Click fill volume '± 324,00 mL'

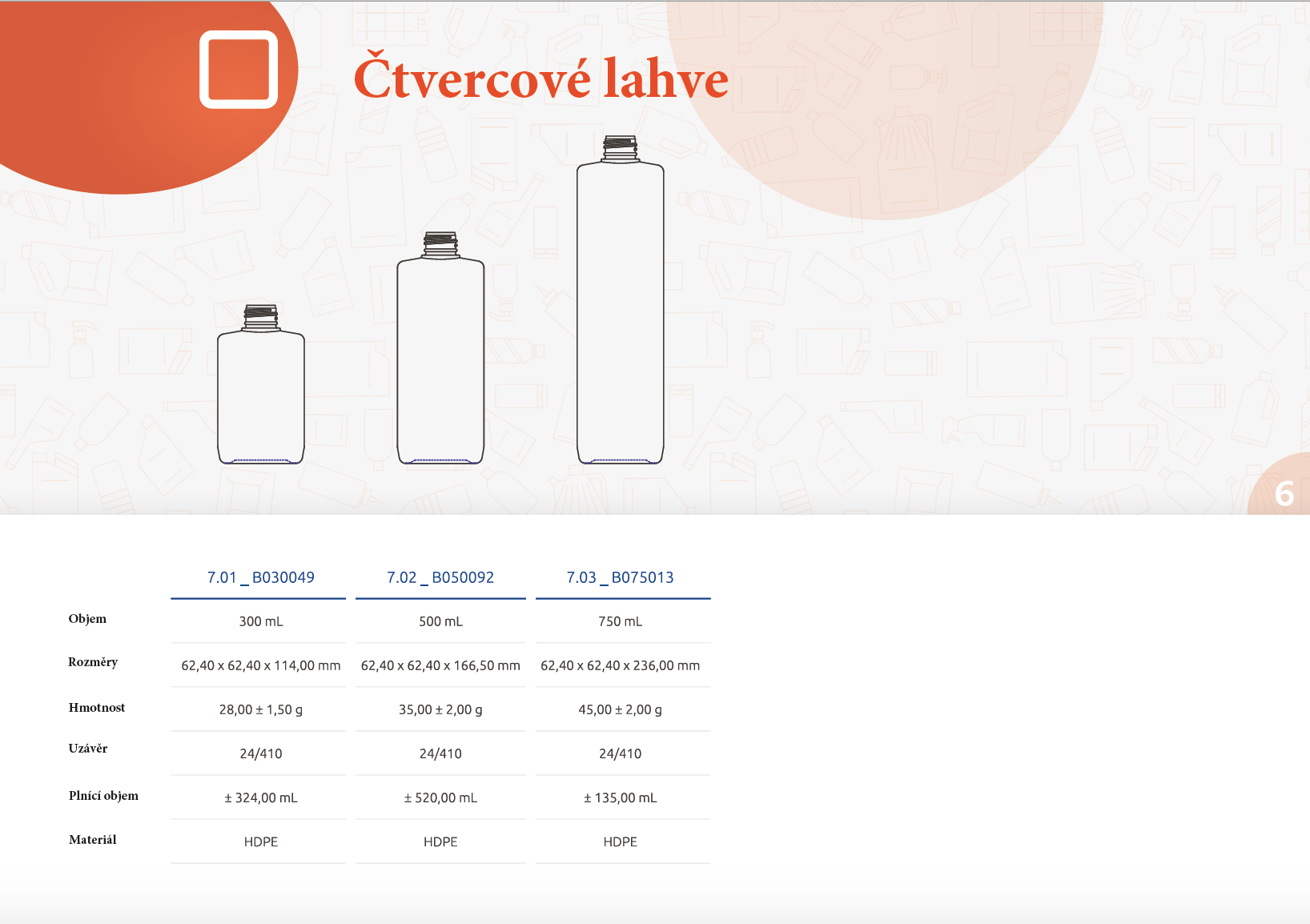click(x=261, y=797)
